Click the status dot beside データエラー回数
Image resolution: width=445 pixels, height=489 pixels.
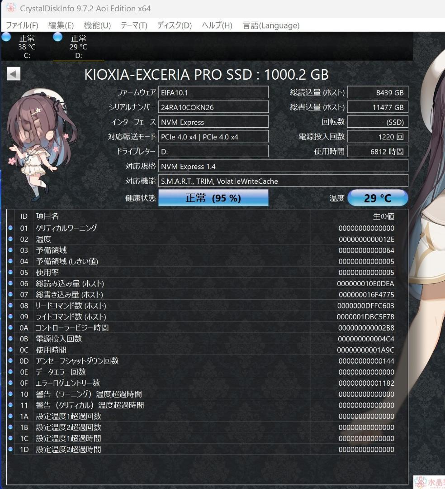10,372
